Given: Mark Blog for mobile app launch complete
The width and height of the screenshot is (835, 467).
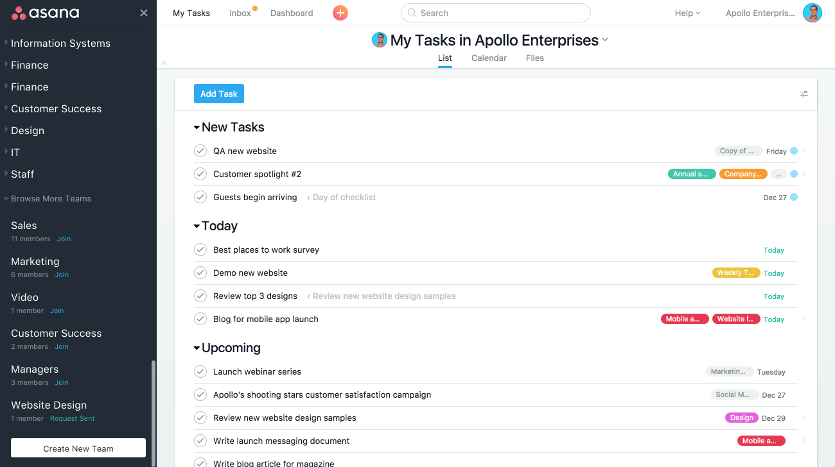Looking at the screenshot, I should 200,319.
